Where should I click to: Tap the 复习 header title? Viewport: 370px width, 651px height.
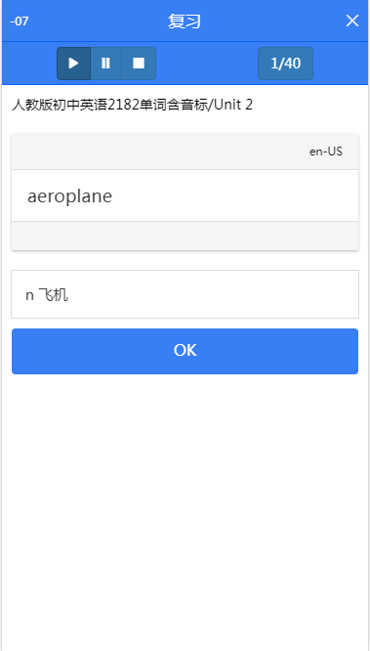click(185, 22)
